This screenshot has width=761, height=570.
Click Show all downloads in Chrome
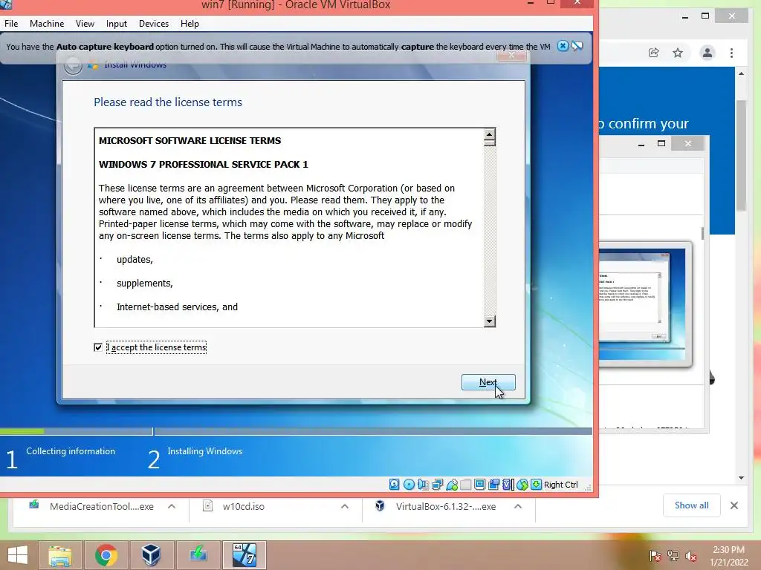pos(692,505)
